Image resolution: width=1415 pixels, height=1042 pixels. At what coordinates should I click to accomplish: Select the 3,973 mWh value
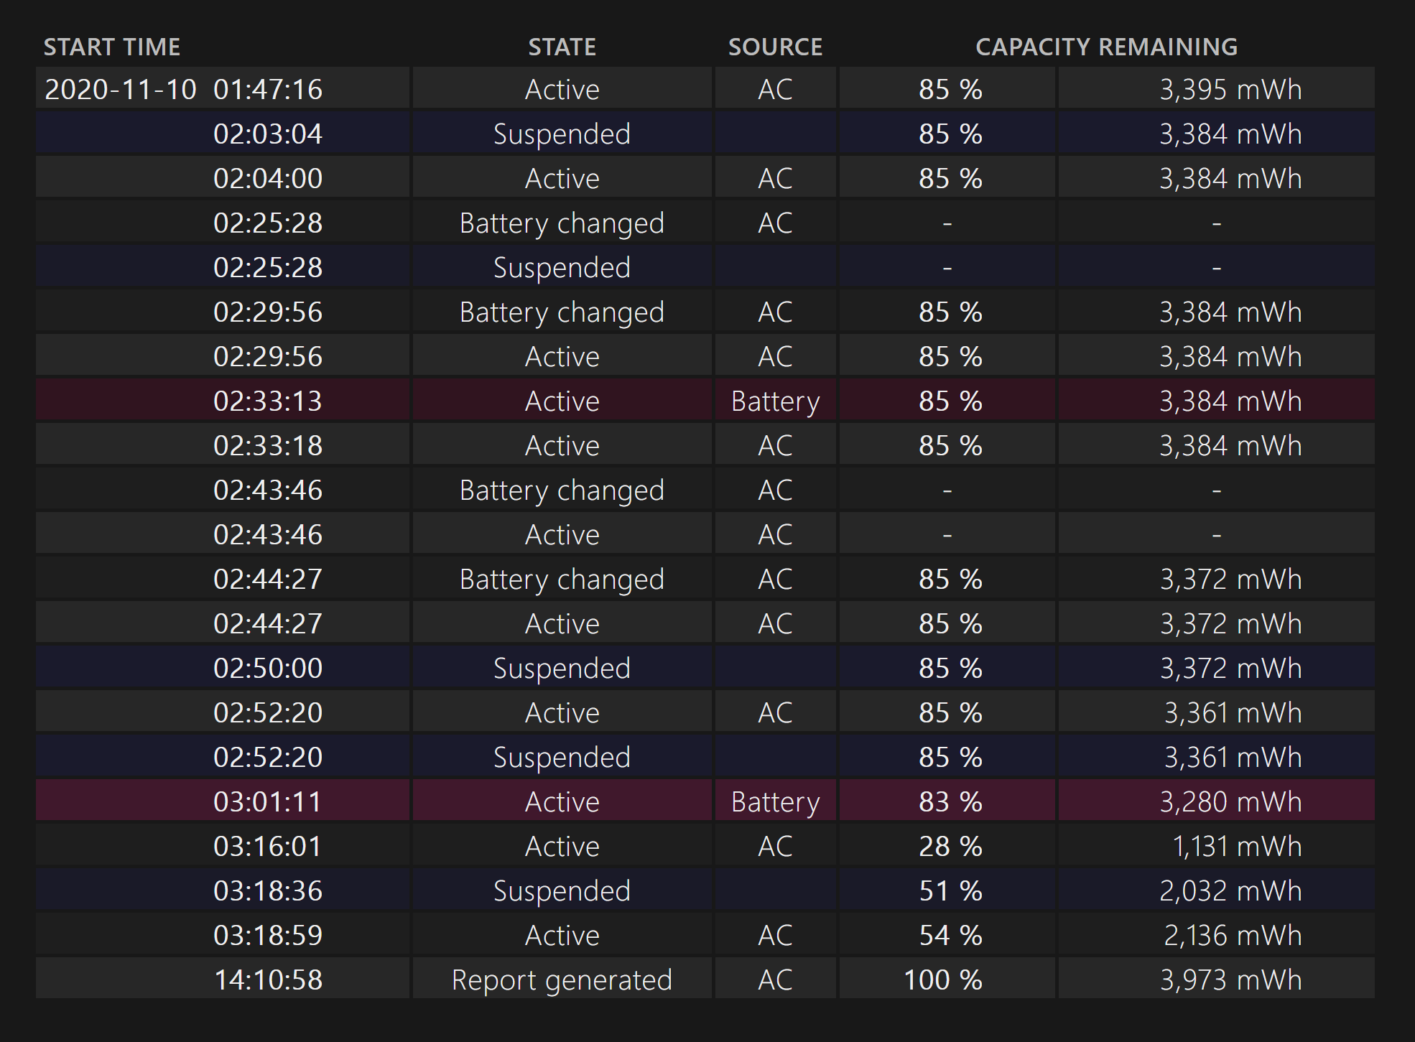coord(1230,980)
